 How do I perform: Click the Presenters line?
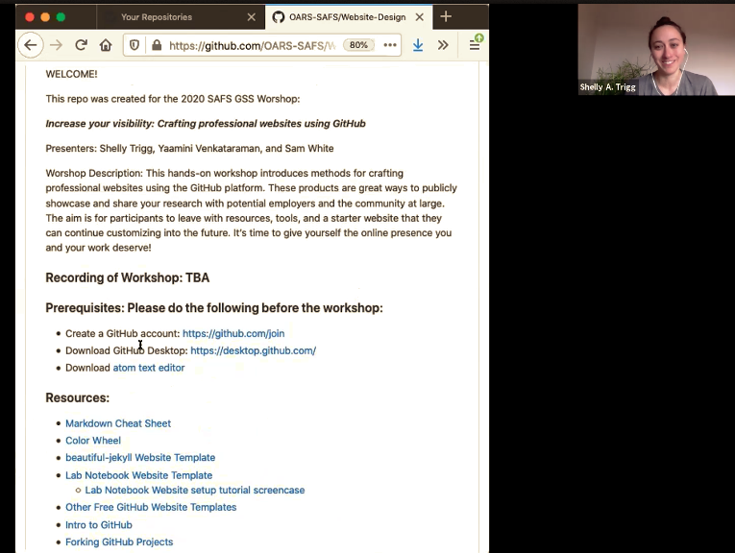189,149
